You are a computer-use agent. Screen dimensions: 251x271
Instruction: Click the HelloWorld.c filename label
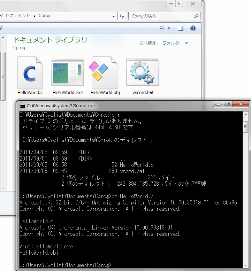30,92
